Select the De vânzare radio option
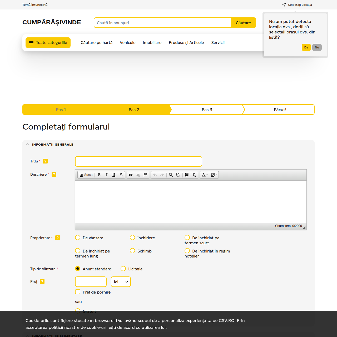This screenshot has width=337, height=337. (78, 238)
